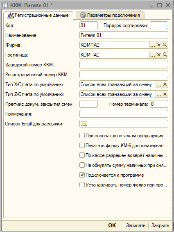Click the Список Email для рассылки field
The width and height of the screenshot is (174, 232).
pyautogui.click(x=124, y=124)
